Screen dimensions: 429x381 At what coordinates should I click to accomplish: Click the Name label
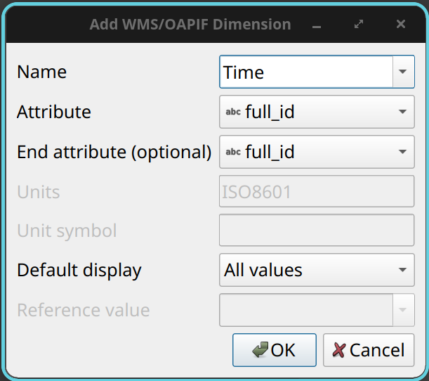click(x=42, y=72)
